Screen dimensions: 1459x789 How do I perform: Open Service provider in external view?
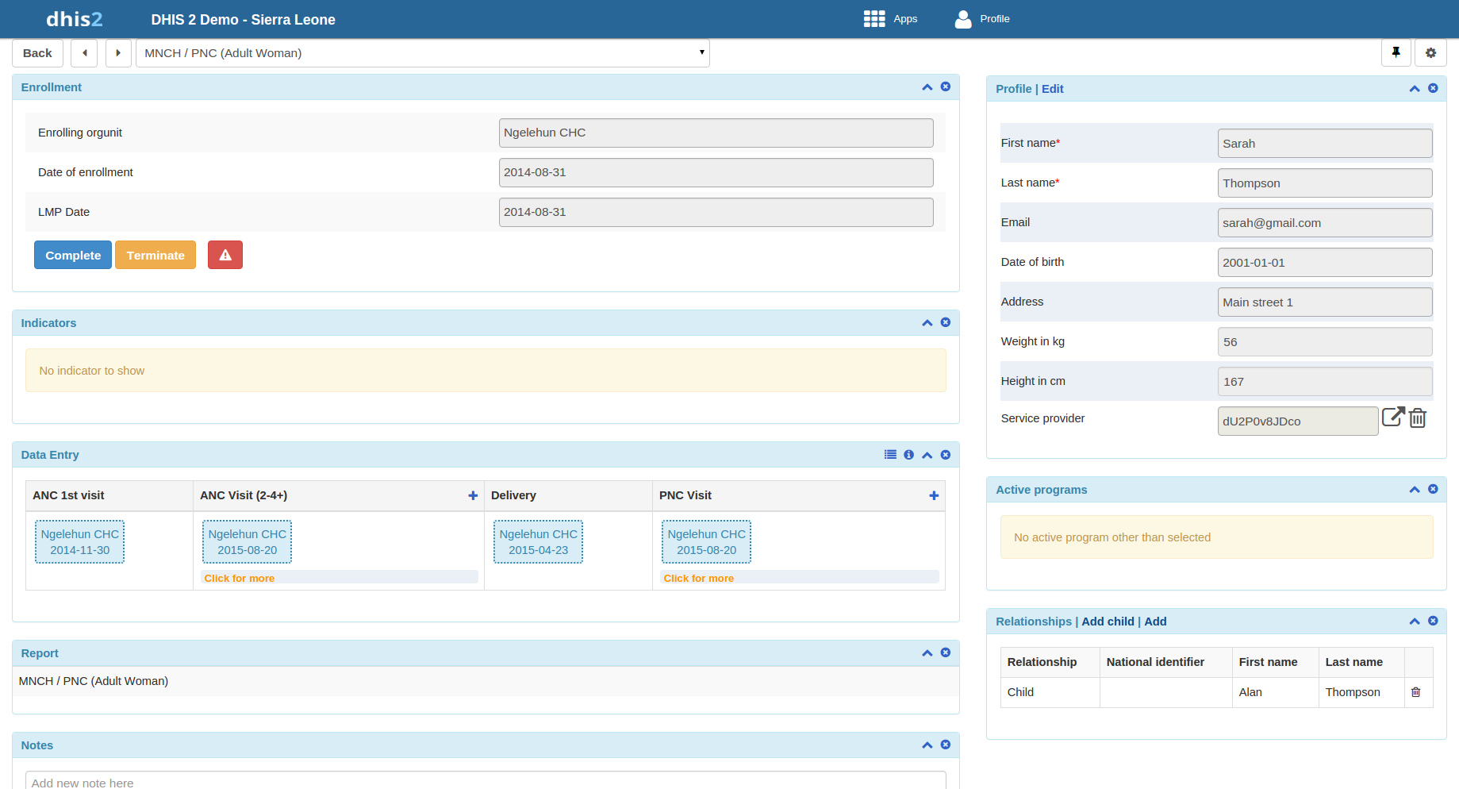1392,418
